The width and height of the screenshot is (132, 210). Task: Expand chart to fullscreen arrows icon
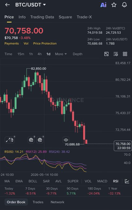8,140
